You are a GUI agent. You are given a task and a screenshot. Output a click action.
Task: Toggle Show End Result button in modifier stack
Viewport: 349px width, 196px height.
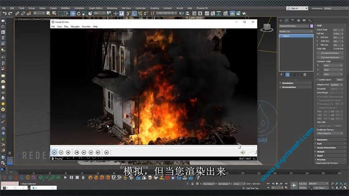288,74
